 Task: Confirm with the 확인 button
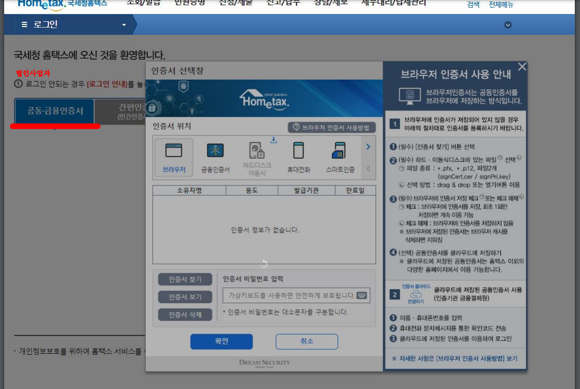click(x=221, y=342)
